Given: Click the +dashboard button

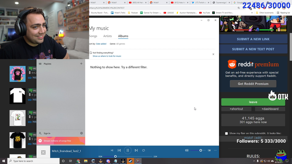Looking at the screenshot, I should (270, 109).
